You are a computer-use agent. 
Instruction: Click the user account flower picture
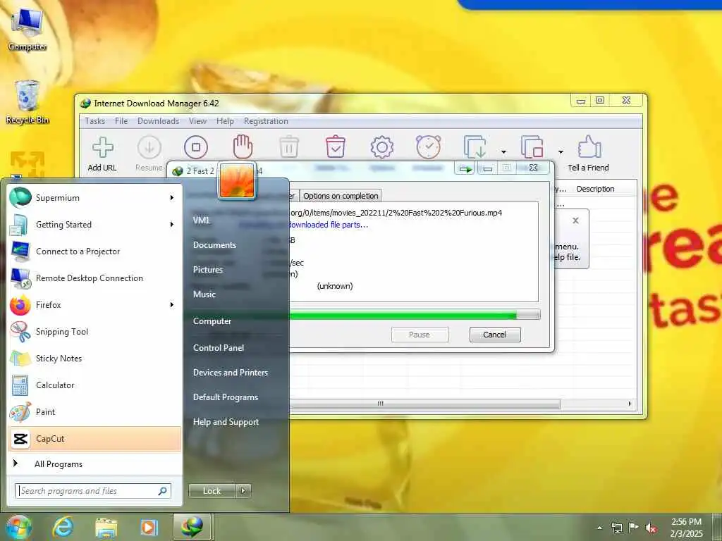(x=237, y=181)
